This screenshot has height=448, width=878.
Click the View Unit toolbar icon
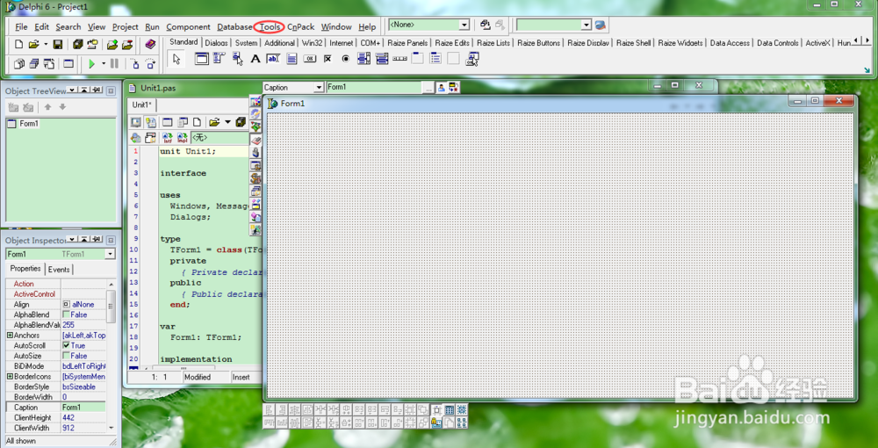tap(19, 64)
